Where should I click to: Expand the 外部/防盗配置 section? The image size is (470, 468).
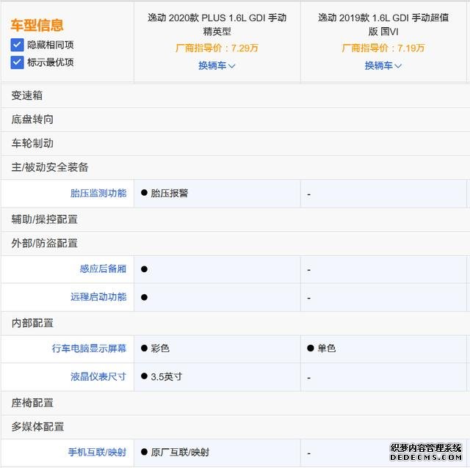(x=235, y=244)
